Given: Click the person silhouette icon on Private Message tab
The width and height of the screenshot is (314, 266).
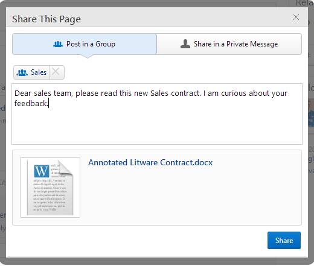Looking at the screenshot, I should click(185, 44).
